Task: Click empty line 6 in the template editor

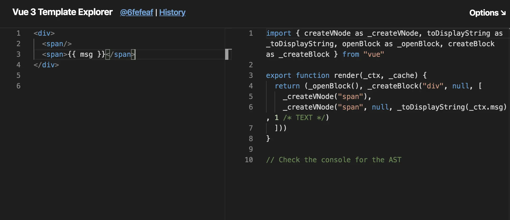Action: (x=125, y=86)
